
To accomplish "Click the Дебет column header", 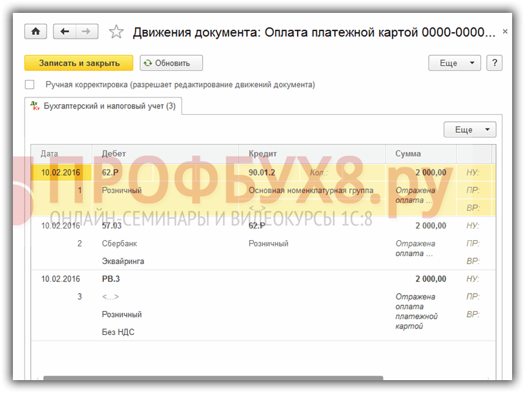I will 114,154.
